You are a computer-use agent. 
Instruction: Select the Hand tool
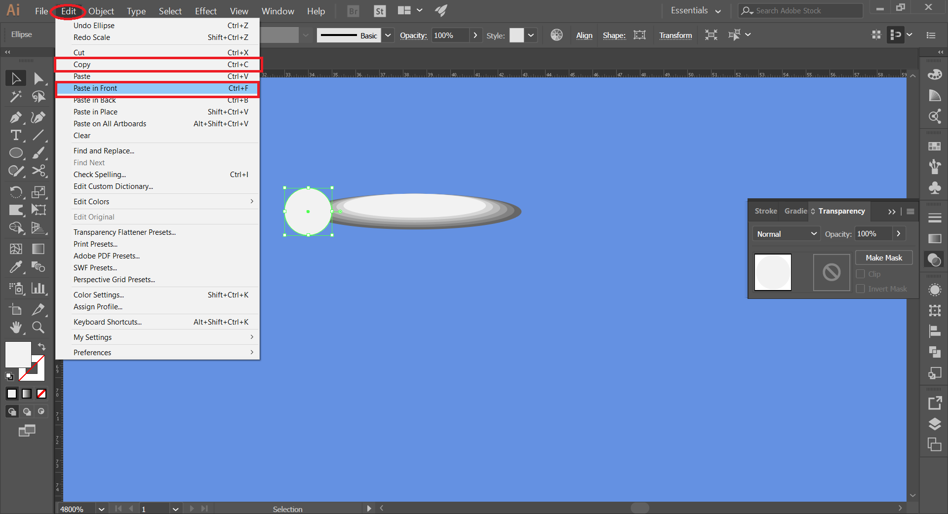click(x=16, y=327)
